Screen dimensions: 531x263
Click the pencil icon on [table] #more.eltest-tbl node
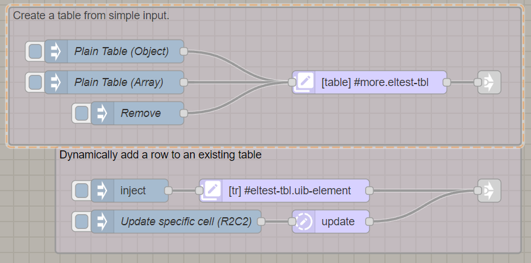[x=304, y=82]
